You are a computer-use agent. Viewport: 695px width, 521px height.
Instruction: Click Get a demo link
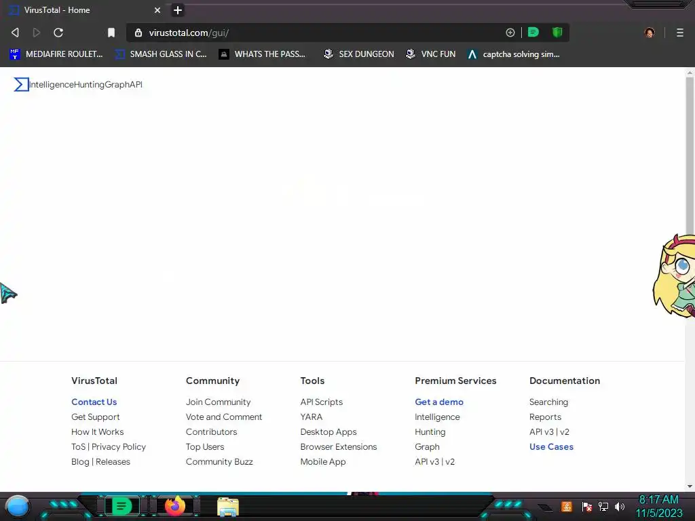pos(439,402)
